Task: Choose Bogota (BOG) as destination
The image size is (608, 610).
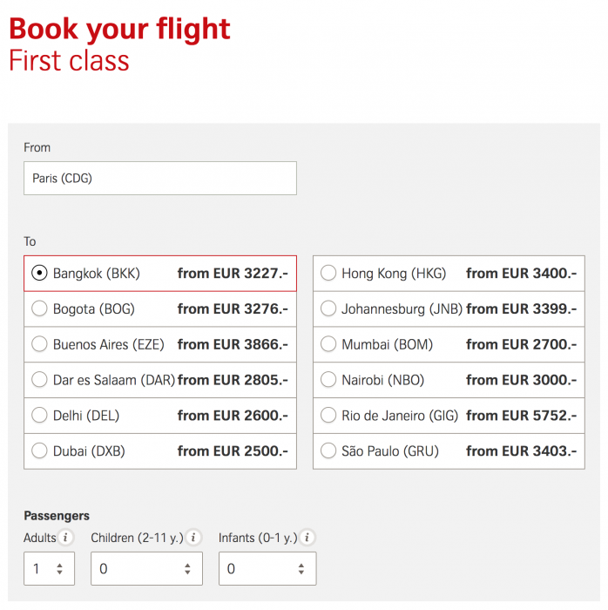Action: 39,309
